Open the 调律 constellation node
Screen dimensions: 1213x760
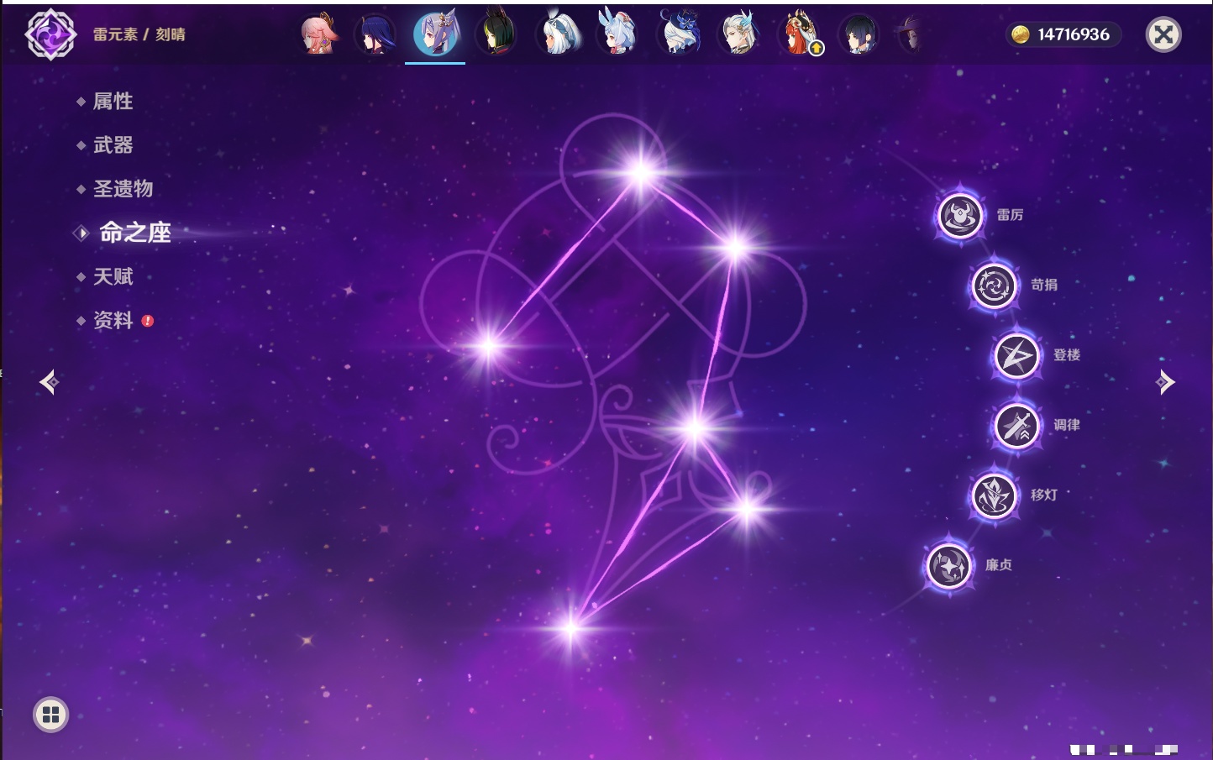tap(1016, 426)
